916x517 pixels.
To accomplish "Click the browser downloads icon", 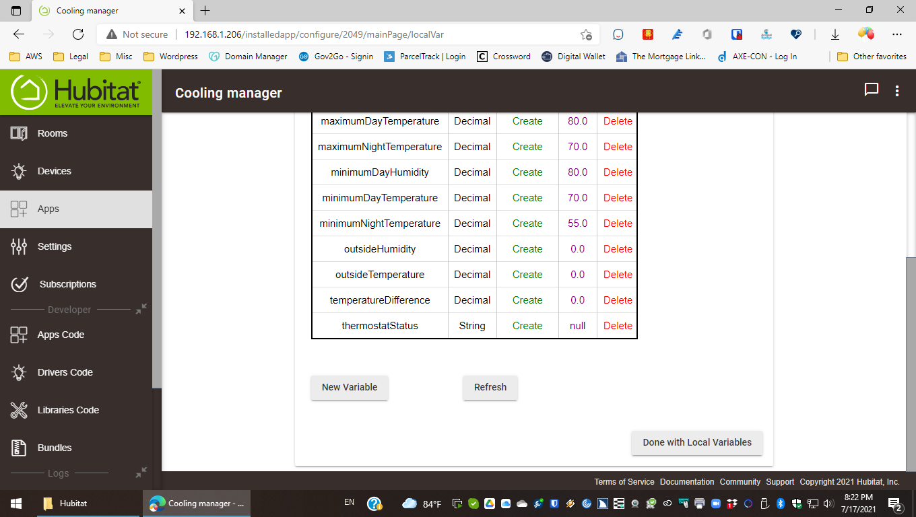I will [835, 34].
